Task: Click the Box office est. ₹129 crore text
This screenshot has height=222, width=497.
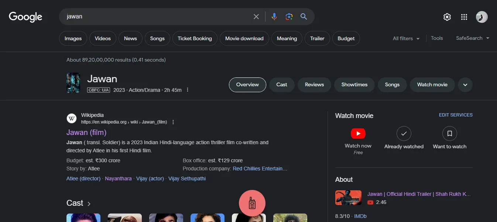Action: pos(213,160)
